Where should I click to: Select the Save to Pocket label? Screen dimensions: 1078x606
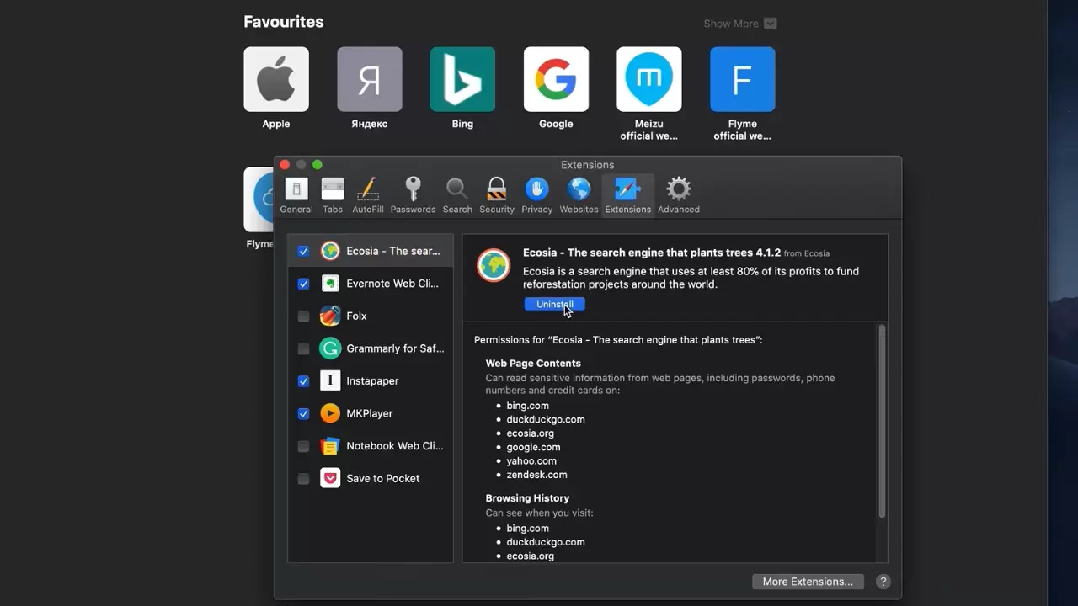[x=383, y=479]
